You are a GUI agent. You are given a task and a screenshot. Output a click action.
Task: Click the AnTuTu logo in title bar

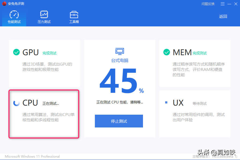[4, 4]
